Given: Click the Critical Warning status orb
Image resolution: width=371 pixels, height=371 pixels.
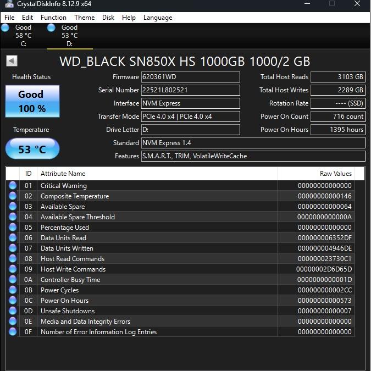Looking at the screenshot, I should 13,186.
